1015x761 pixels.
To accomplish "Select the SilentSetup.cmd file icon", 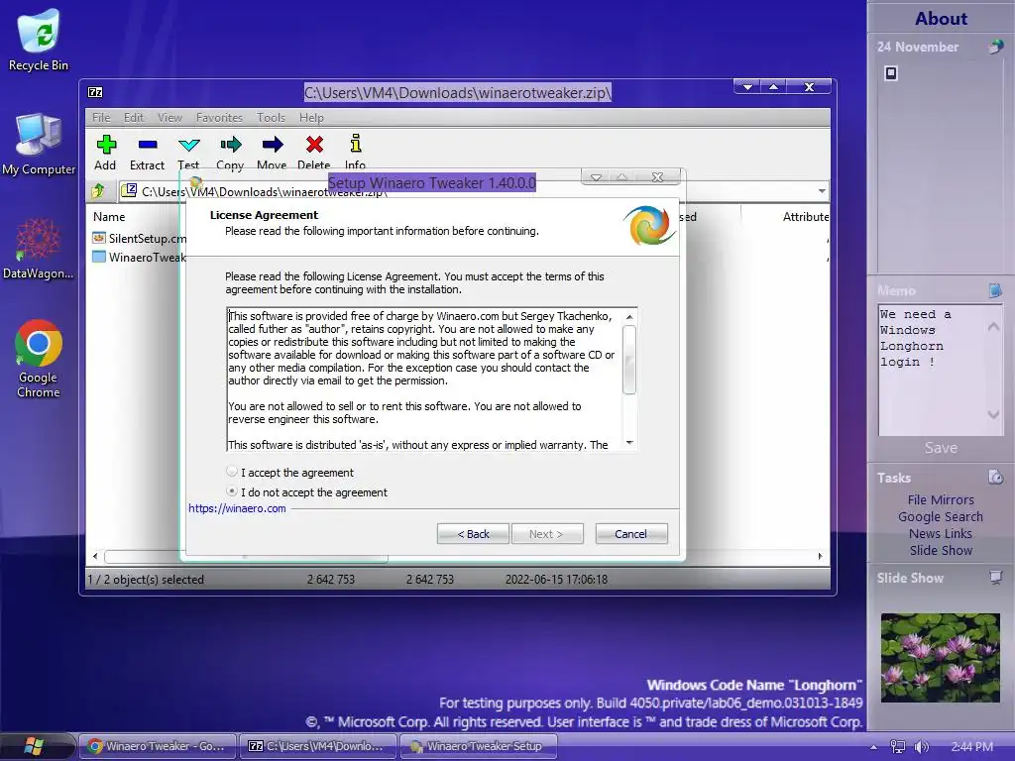I will [x=99, y=238].
